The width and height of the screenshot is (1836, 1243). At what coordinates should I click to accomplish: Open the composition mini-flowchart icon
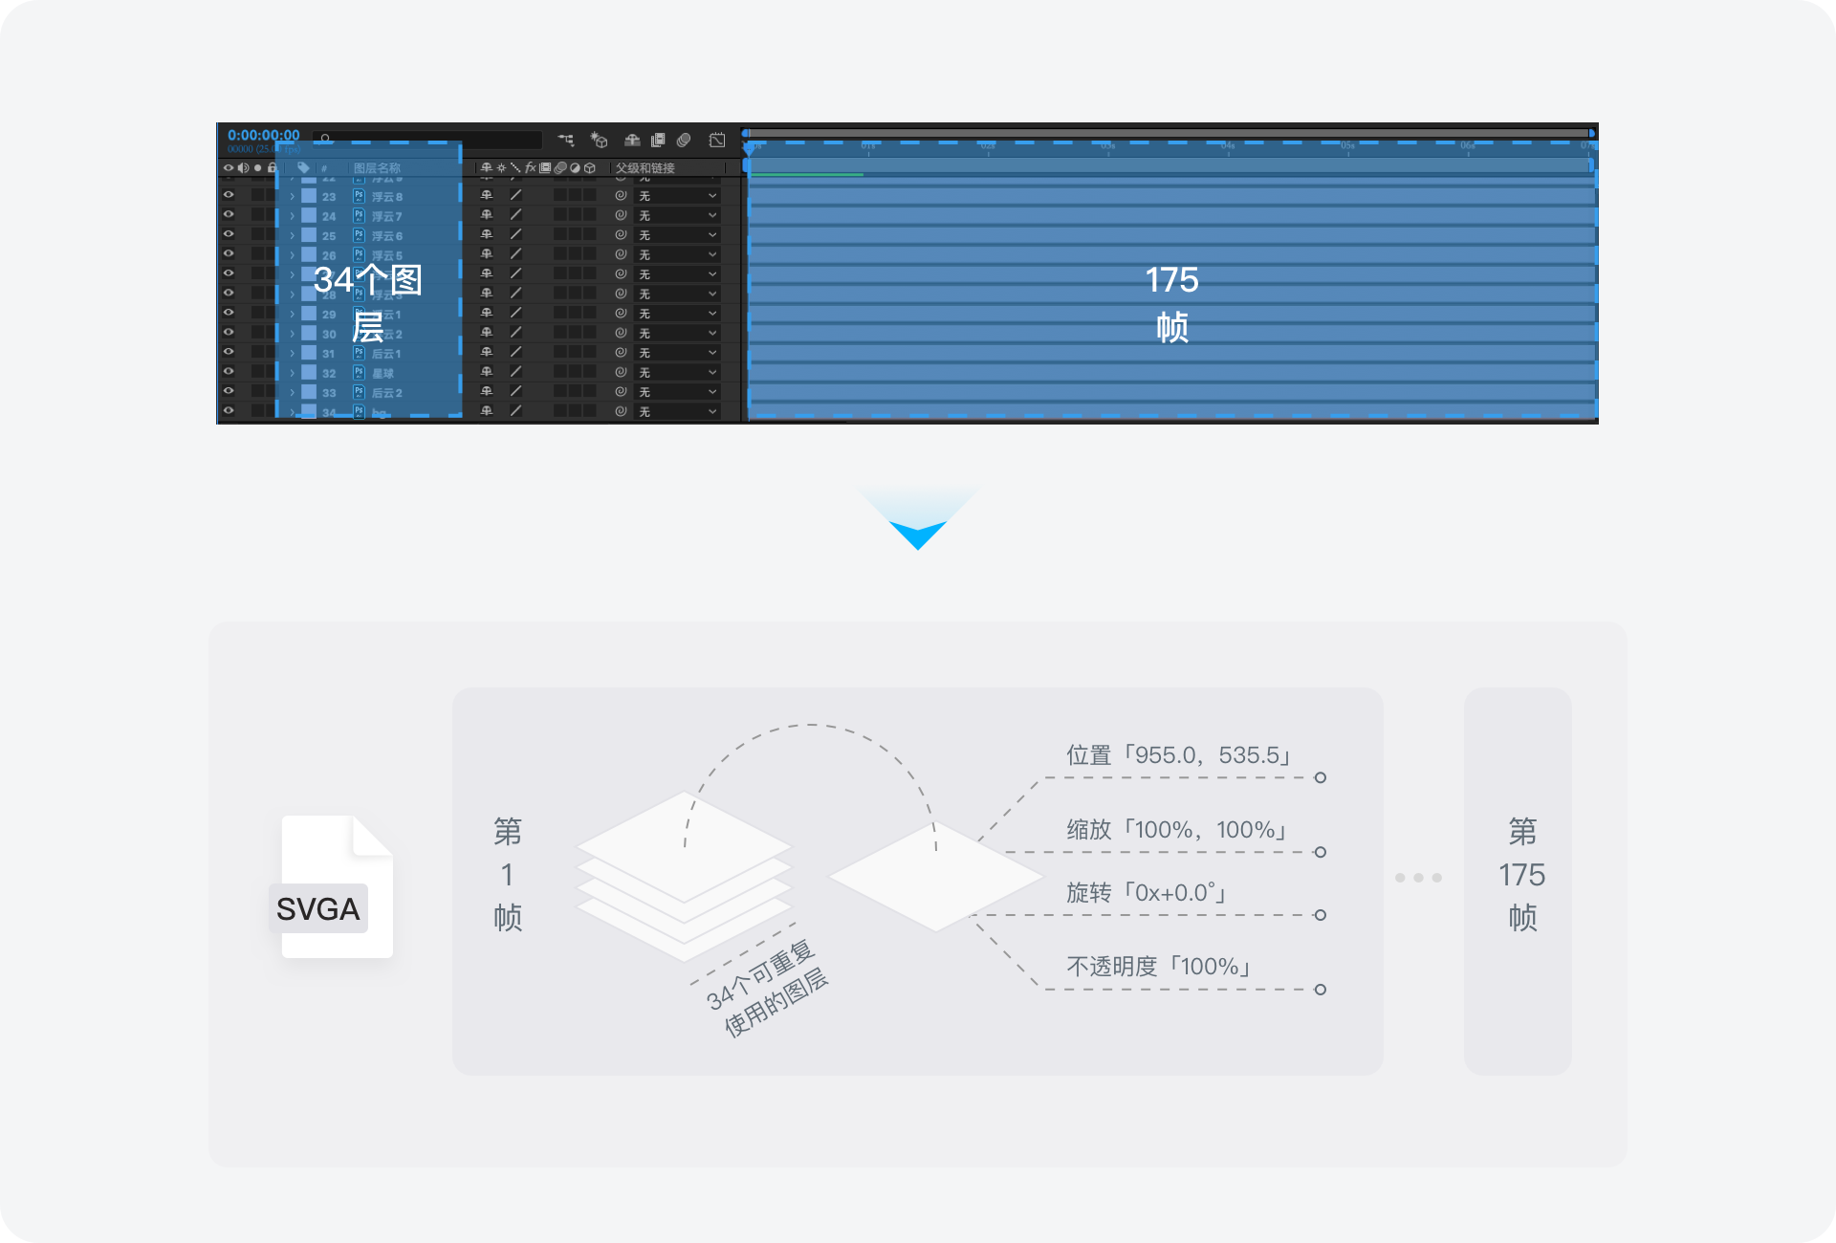[x=566, y=140]
